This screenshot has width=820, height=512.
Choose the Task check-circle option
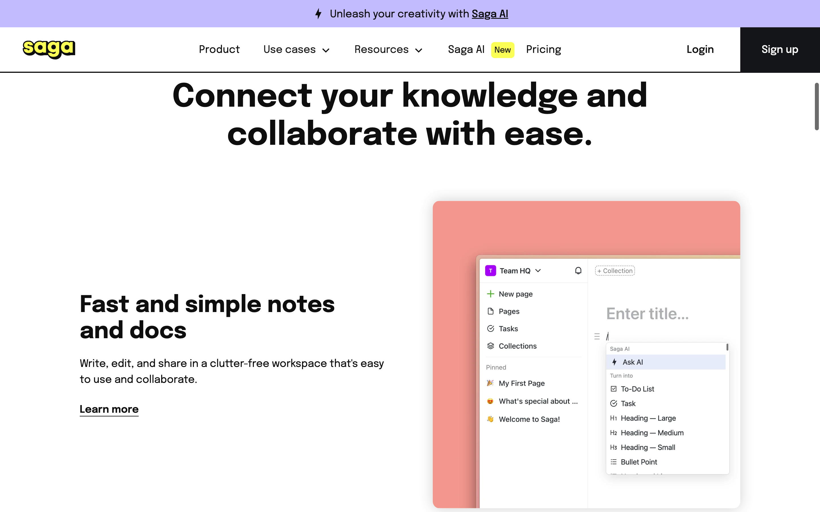[x=628, y=403]
